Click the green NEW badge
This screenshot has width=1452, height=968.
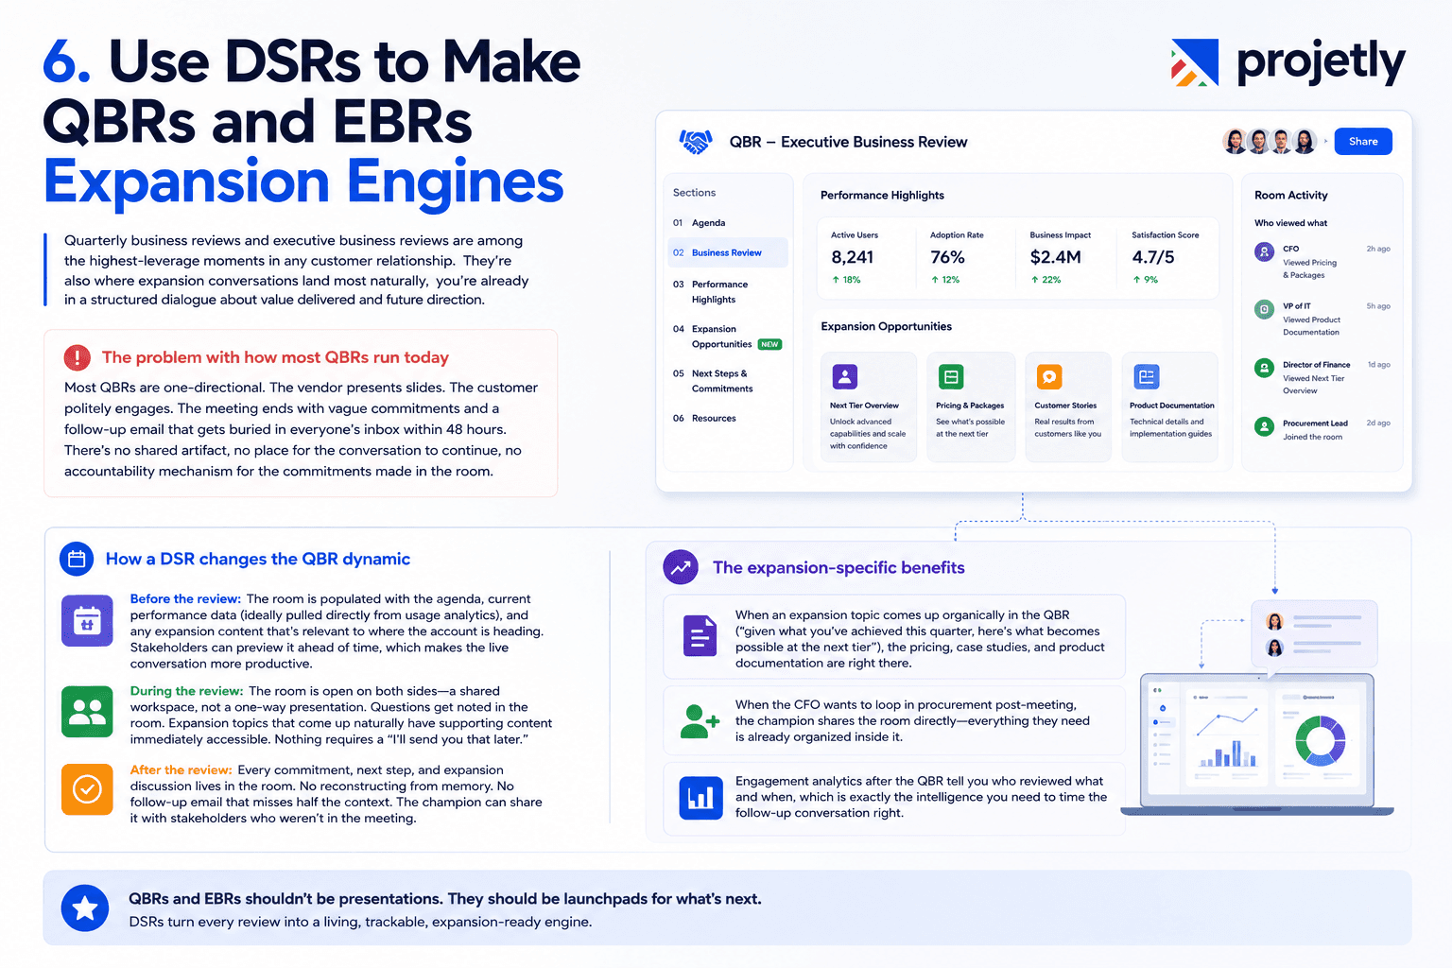pyautogui.click(x=770, y=344)
